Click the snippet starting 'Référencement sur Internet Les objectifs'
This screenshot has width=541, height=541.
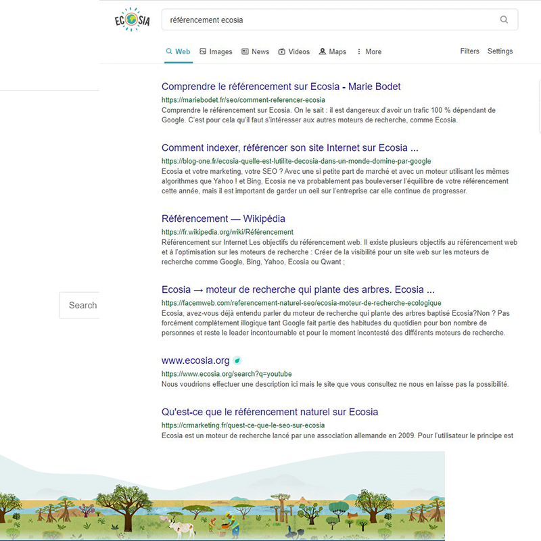tap(339, 252)
